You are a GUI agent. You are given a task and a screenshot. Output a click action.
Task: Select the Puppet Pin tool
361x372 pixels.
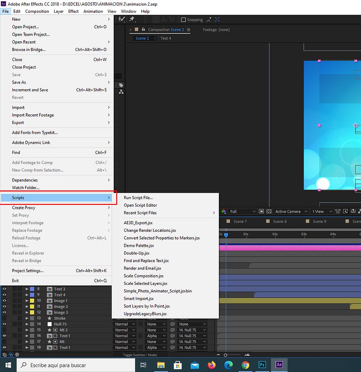pyautogui.click(x=132, y=19)
